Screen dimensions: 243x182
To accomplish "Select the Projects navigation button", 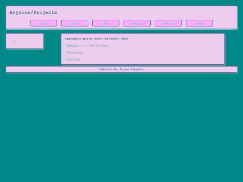I will [x=137, y=23].
